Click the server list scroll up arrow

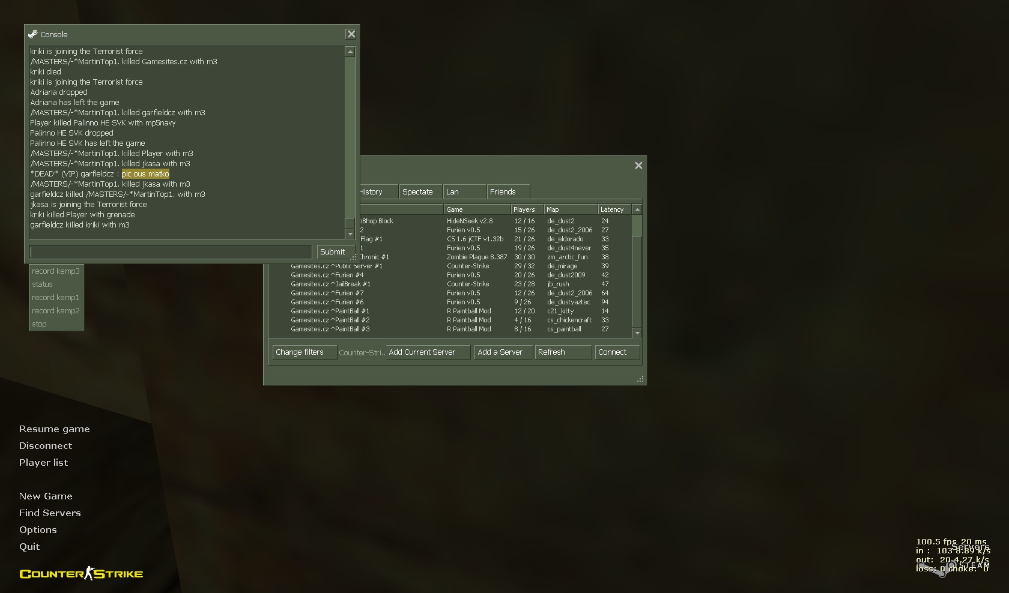tap(637, 209)
